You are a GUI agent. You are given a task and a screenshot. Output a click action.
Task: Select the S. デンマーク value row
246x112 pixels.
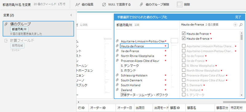pos(144,65)
